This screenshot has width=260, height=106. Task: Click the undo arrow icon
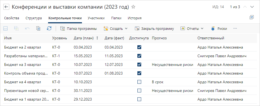[x=27, y=28]
